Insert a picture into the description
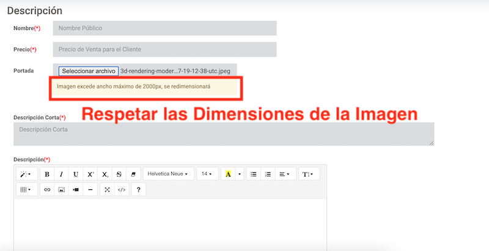 pyautogui.click(x=61, y=190)
